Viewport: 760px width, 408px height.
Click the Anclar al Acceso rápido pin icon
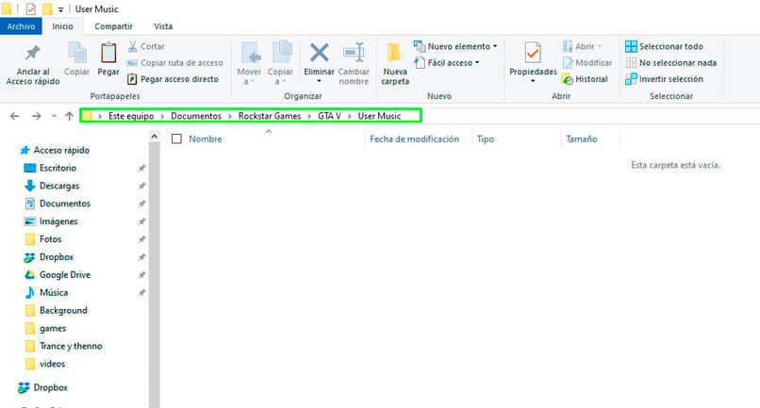[x=33, y=53]
